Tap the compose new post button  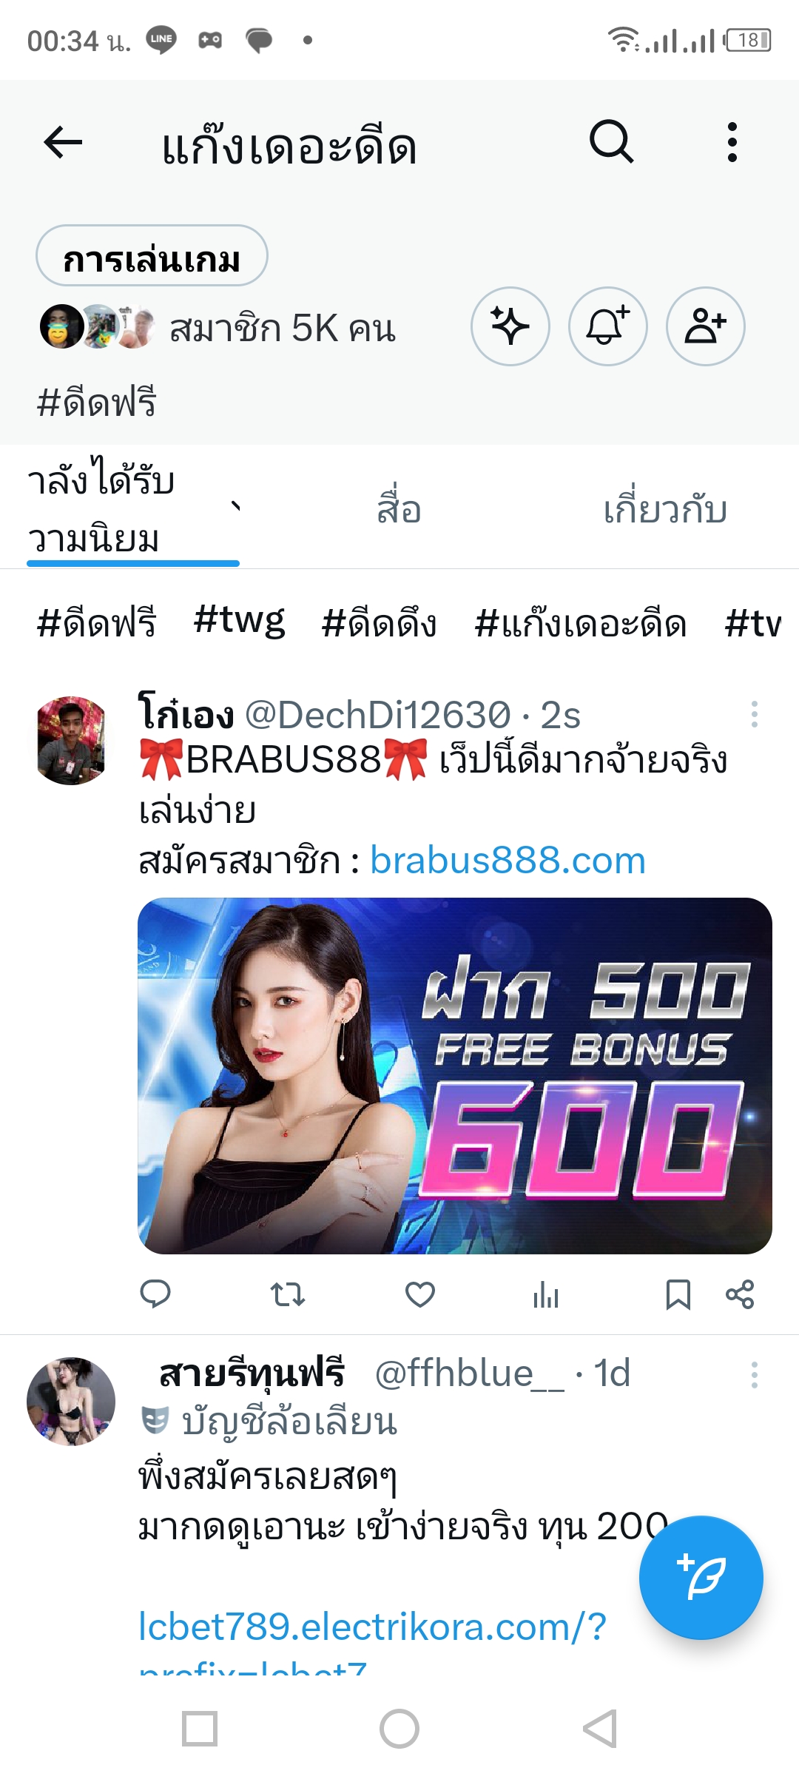701,1578
